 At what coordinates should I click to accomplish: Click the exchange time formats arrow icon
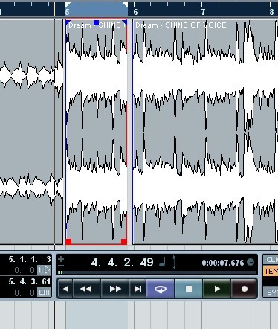pos(174,263)
